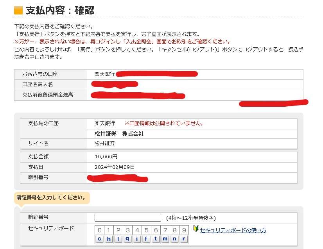Click the red notice ※口座情報は公開されていません。
The image size is (323, 249).
[x=164, y=124]
